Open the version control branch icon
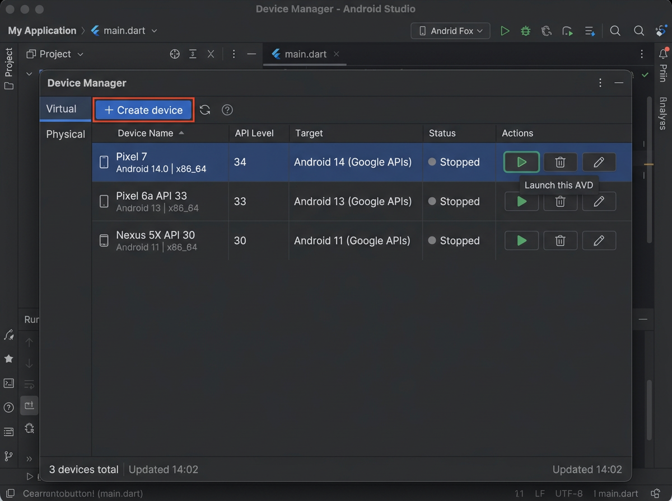The image size is (672, 501). click(8, 456)
